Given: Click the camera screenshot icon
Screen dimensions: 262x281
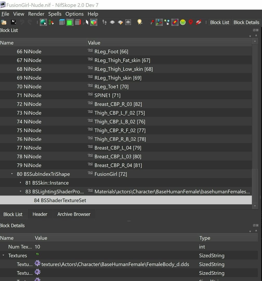Looking at the screenshot, I should click(128, 22).
